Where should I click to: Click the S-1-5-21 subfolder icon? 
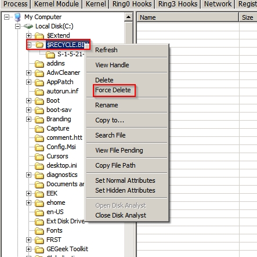(50, 55)
